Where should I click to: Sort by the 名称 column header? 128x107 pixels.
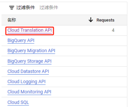pos(12,20)
